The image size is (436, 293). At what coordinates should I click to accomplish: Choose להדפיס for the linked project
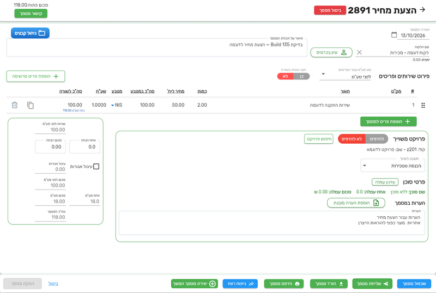click(377, 139)
